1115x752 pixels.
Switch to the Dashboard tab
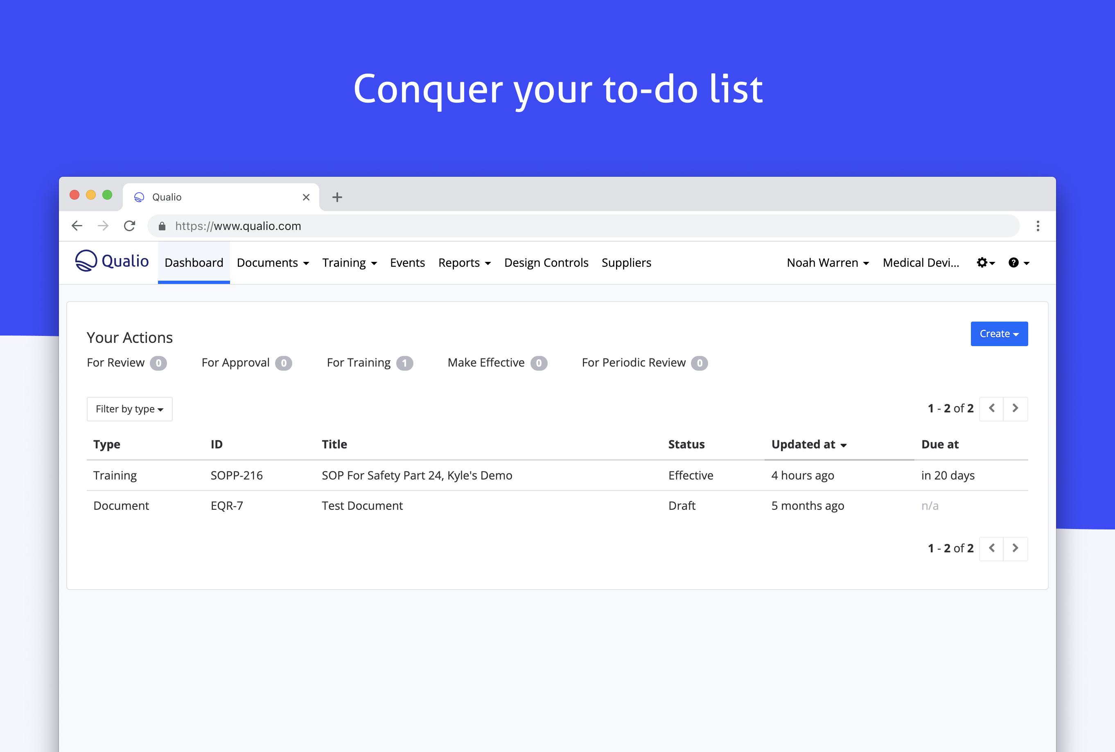tap(194, 263)
